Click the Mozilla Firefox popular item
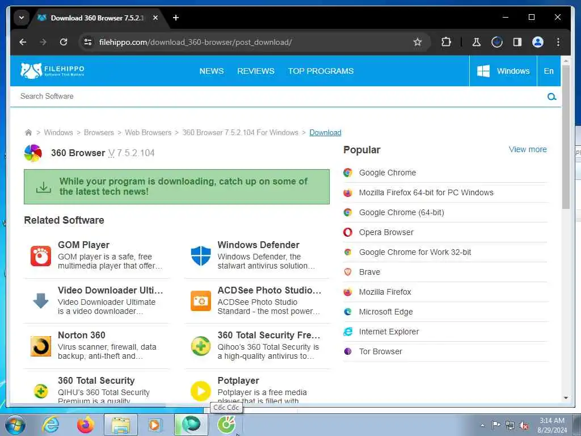The image size is (581, 436). click(x=385, y=292)
